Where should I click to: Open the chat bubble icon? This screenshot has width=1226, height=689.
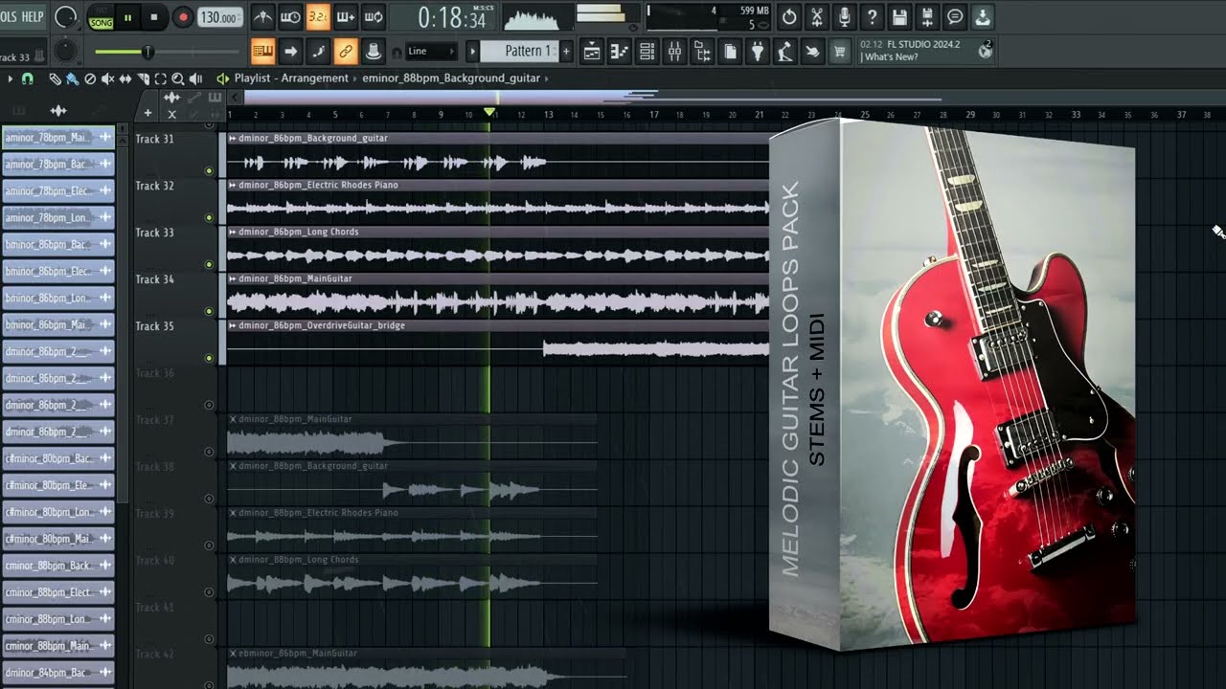click(x=955, y=17)
